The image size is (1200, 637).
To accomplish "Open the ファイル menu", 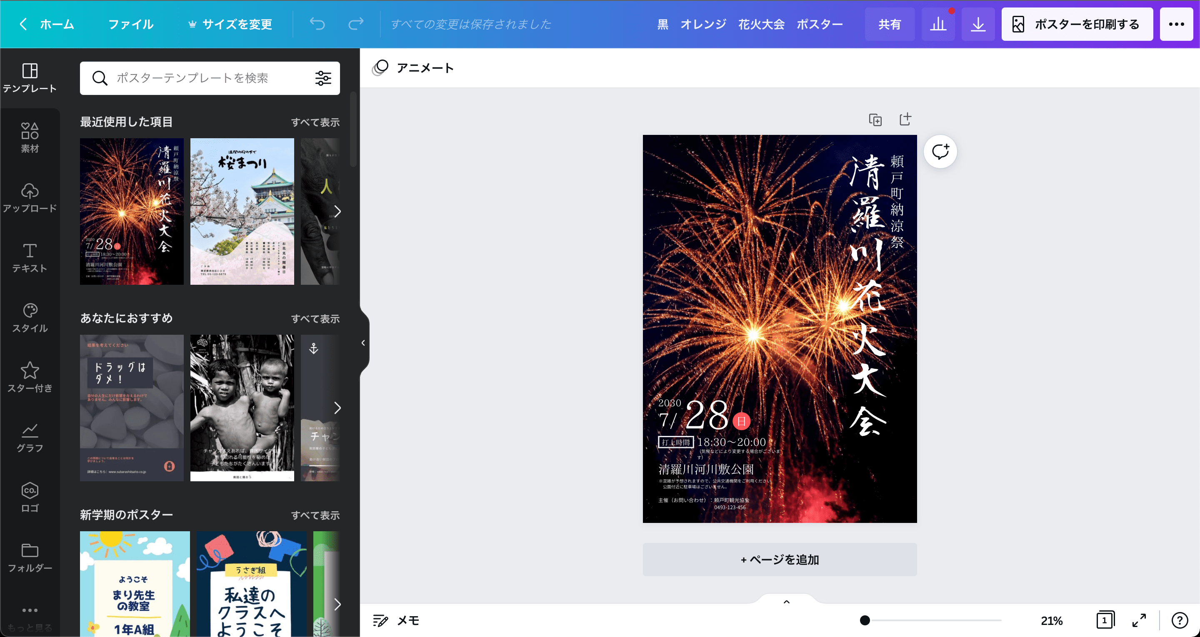I will coord(131,24).
